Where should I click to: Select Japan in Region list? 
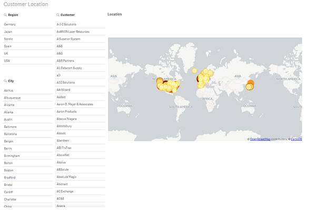(x=27, y=32)
